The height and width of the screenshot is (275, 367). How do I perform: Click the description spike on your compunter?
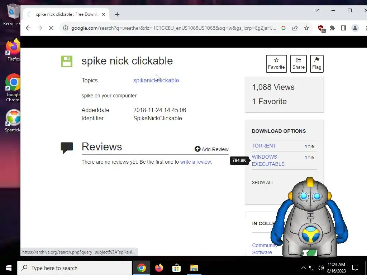pyautogui.click(x=109, y=96)
